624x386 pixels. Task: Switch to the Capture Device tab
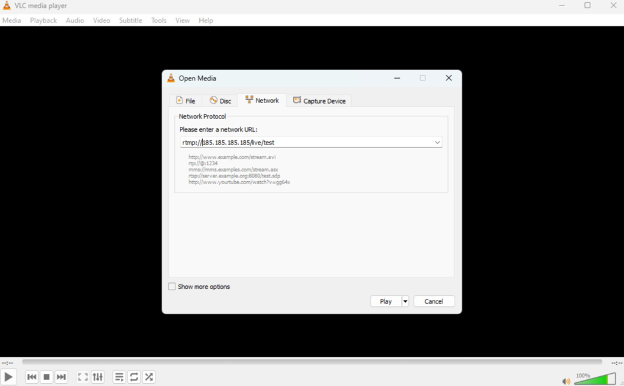[x=319, y=100]
